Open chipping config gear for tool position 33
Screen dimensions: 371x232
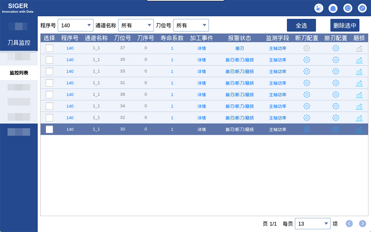coord(335,71)
